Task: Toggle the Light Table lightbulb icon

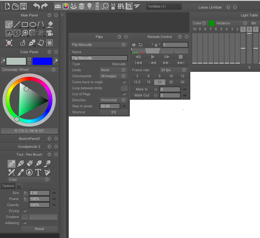Action: 89,6
